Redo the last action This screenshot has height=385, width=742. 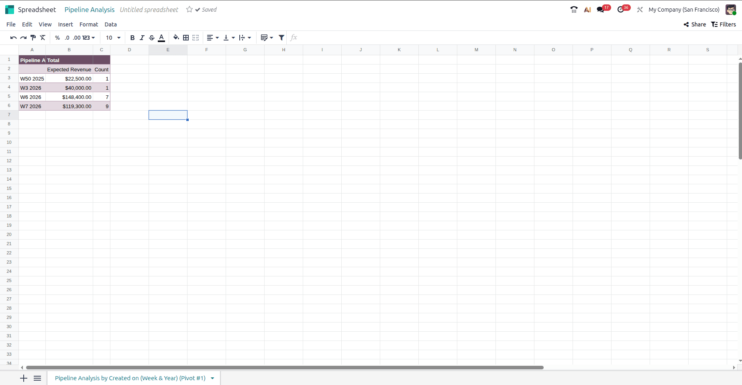click(x=23, y=38)
